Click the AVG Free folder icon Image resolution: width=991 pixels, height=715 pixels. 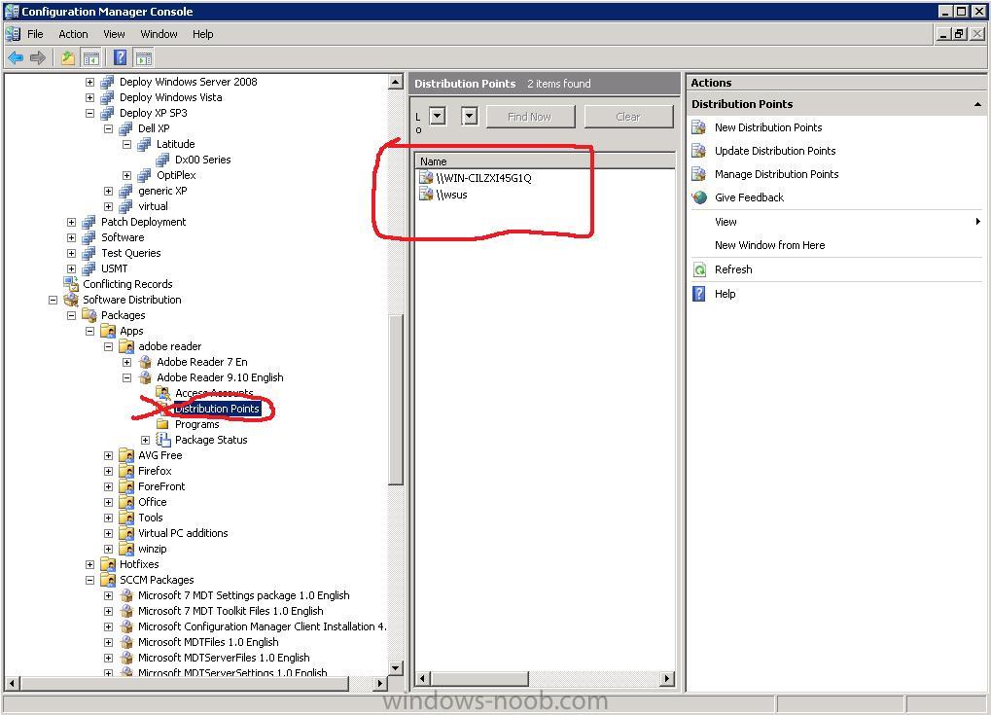click(x=126, y=455)
